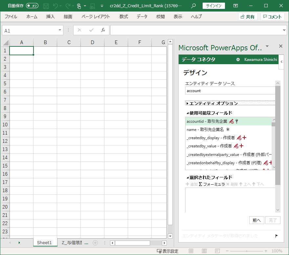Collapse the 使用可能なフィールド section
The width and height of the screenshot is (289, 255).
[x=210, y=113]
